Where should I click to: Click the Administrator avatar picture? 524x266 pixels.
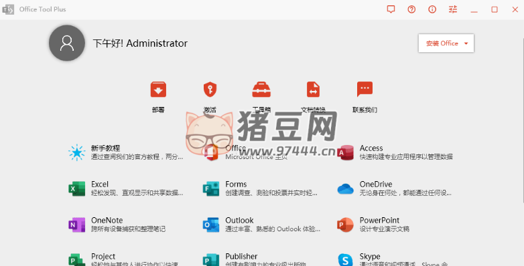pyautogui.click(x=67, y=43)
